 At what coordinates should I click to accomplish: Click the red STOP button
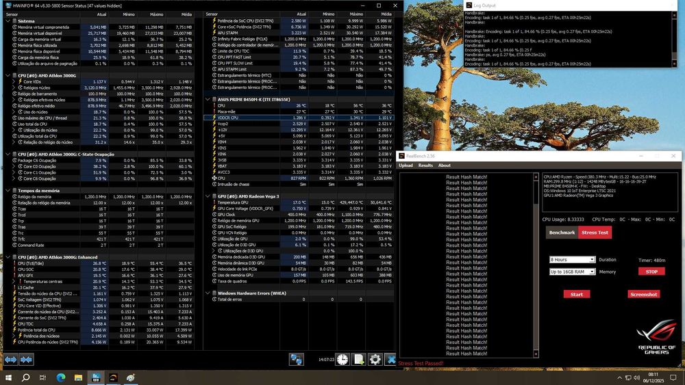click(x=651, y=271)
